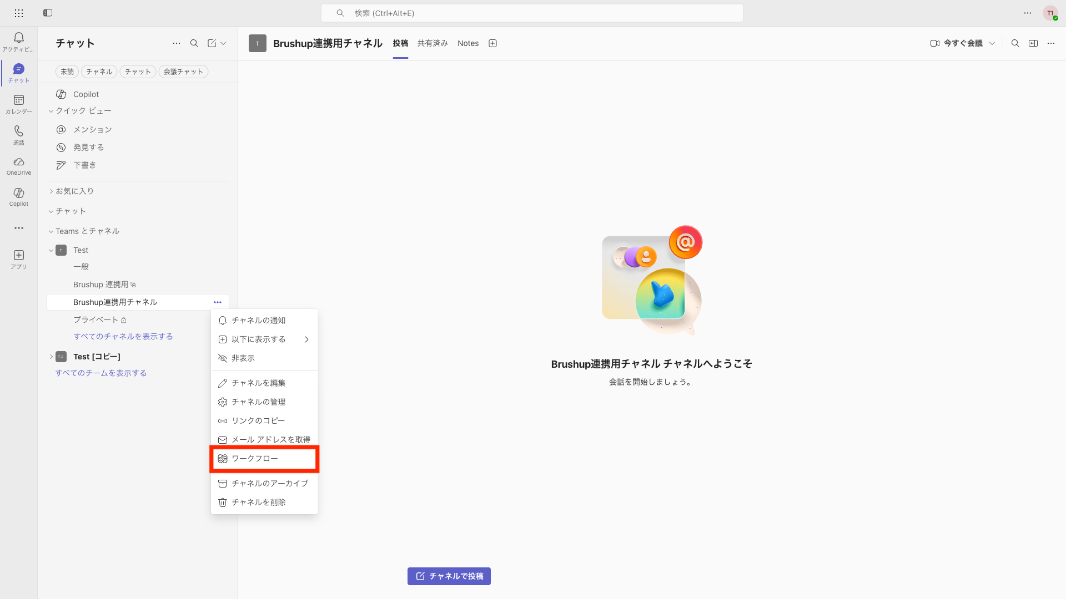Open Calls phone icon in left rail
1066x599 pixels.
19,135
